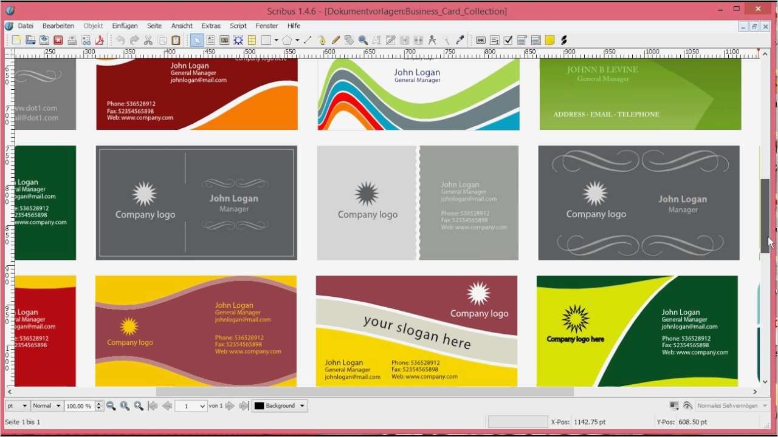Viewport: 778px width, 437px height.
Task: Open the Einfügen menu
Action: coord(125,26)
